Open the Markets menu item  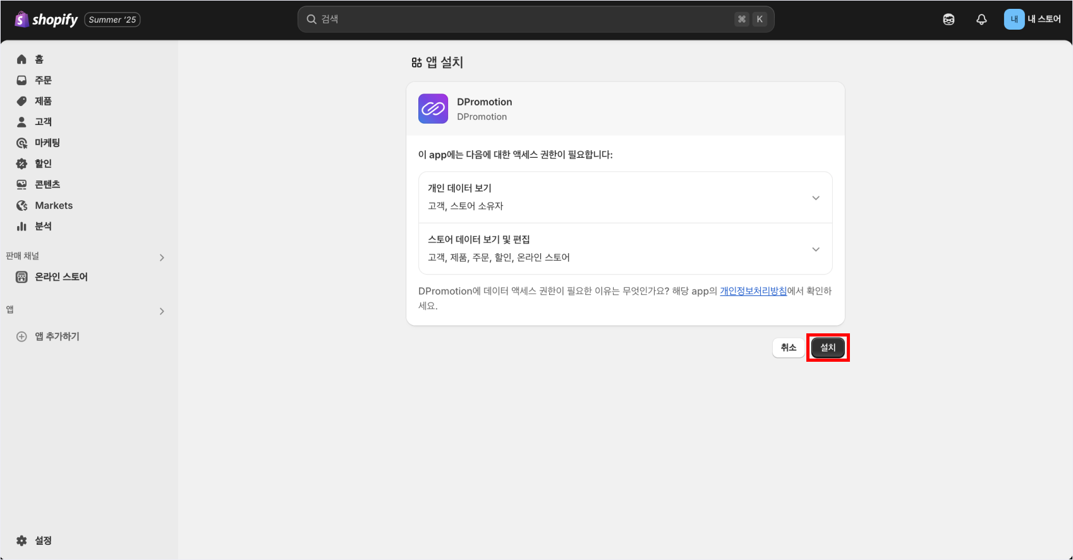tap(54, 205)
